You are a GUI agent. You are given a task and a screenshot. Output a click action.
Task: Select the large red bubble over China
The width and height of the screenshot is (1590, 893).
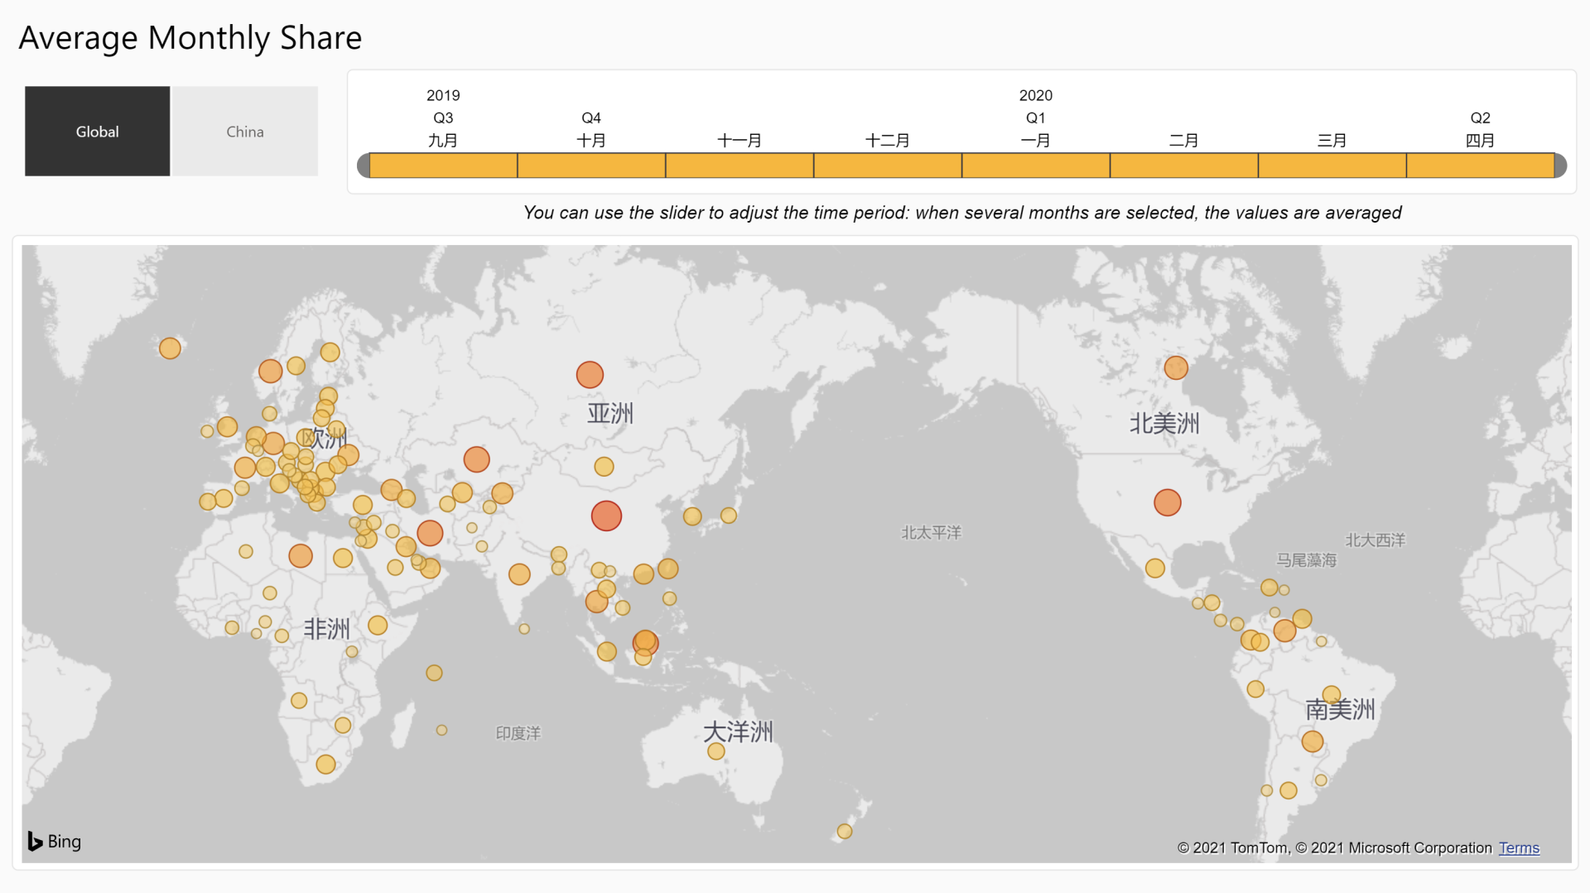point(606,516)
